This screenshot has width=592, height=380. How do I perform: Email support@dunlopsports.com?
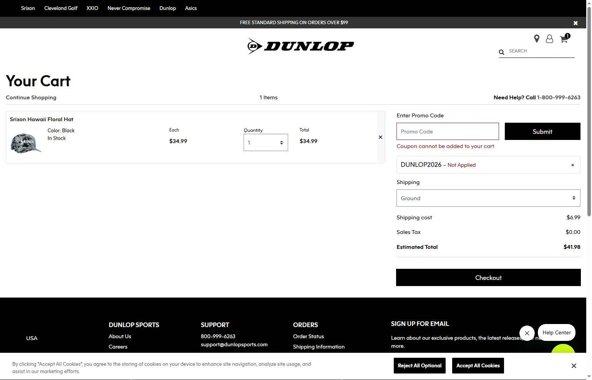234,344
